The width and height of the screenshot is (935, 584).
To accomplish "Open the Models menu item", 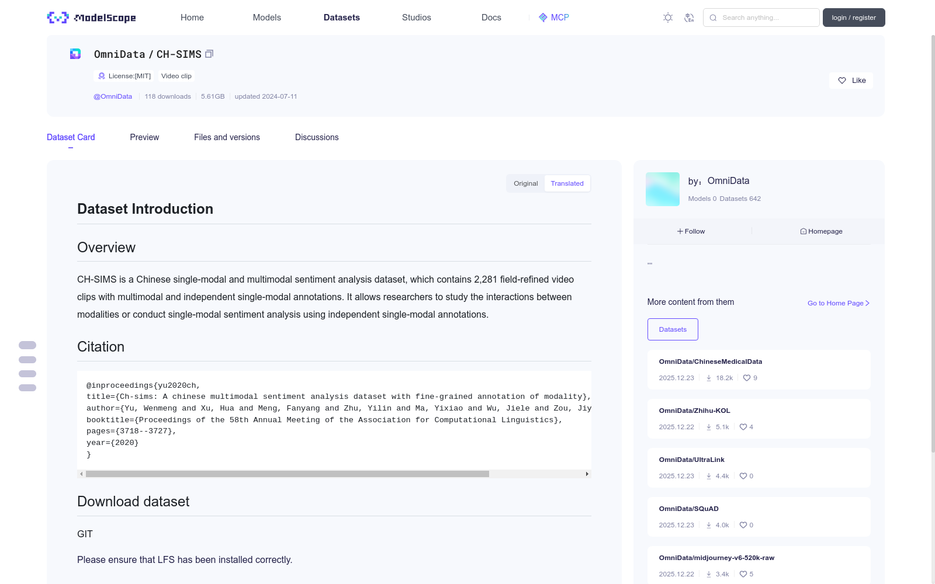I will [267, 18].
